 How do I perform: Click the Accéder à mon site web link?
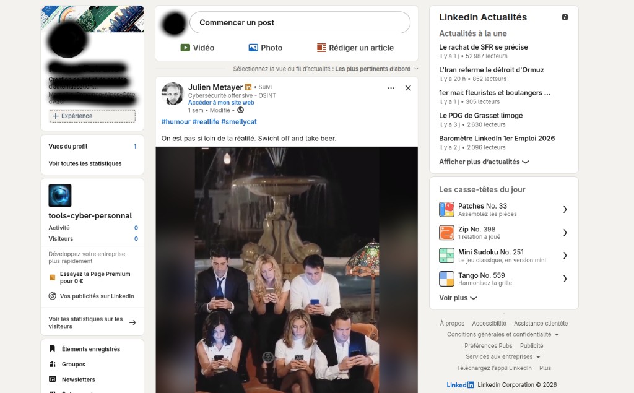pos(221,103)
